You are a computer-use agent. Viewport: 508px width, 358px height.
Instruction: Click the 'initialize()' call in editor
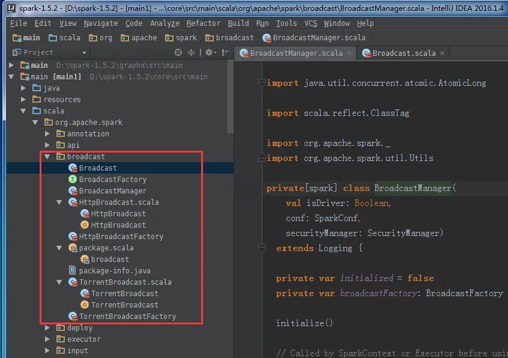[304, 323]
